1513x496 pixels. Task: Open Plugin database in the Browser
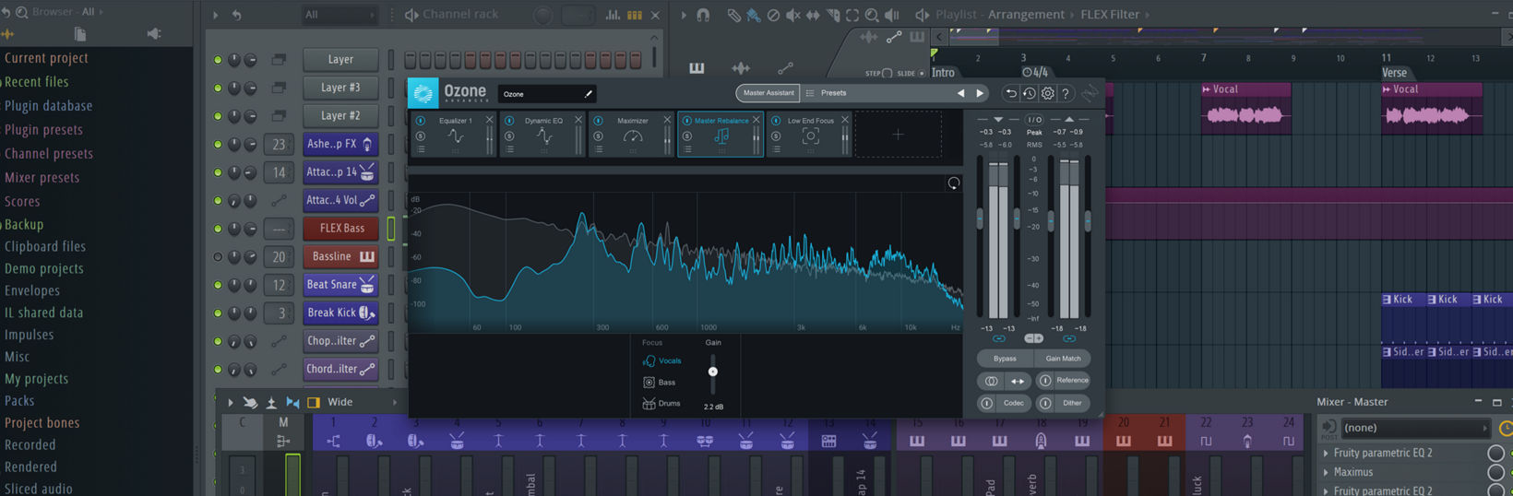click(x=48, y=106)
